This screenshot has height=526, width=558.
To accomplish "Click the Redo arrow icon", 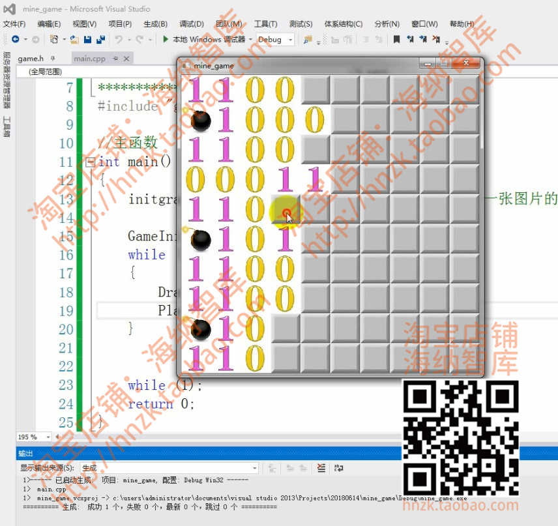I will [139, 39].
